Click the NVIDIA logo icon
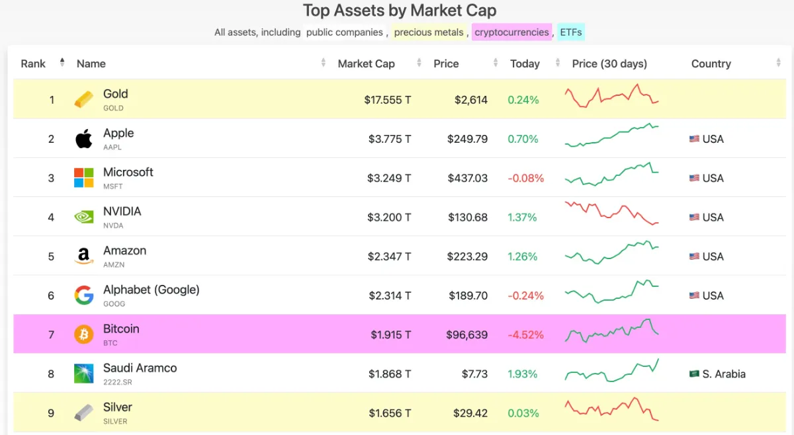The image size is (794, 435). [x=84, y=217]
